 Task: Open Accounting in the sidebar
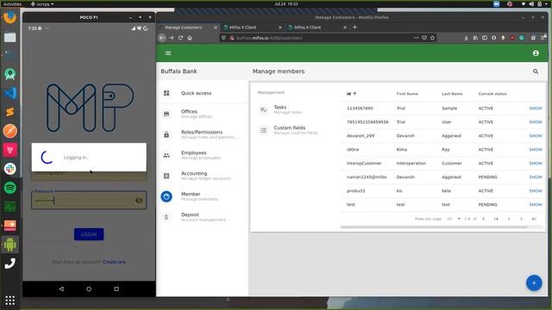pos(203,176)
